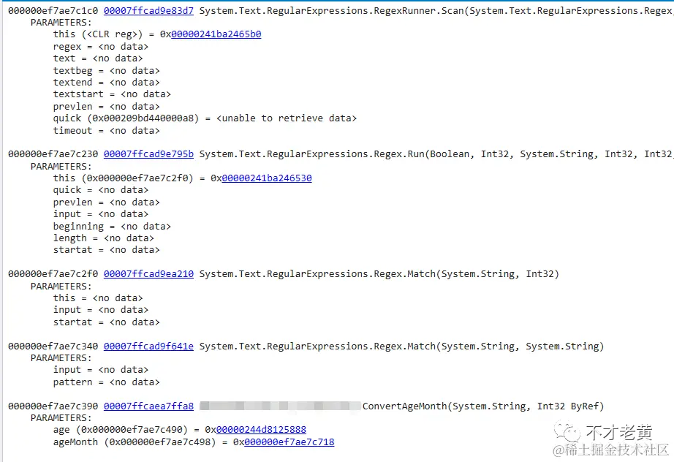Viewport: 674px width, 462px height.
Task: Click the ConvertAgeMonth method name text
Action: (404, 406)
